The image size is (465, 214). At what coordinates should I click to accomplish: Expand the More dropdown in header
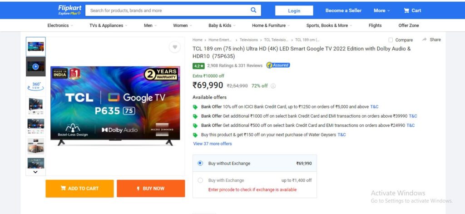click(x=381, y=10)
